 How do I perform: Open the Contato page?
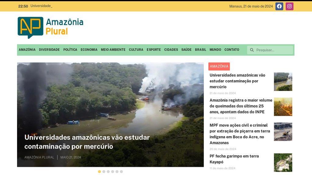pos(232,50)
